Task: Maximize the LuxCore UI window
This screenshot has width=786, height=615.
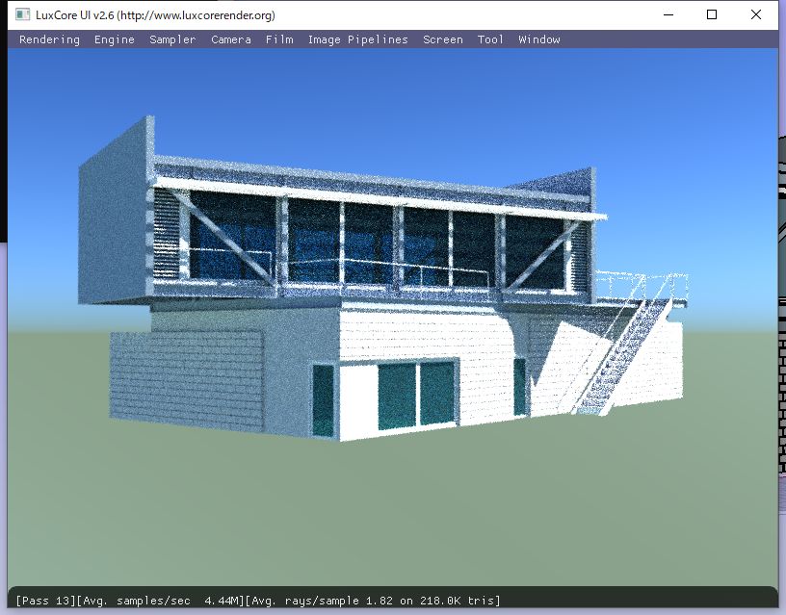Action: point(711,15)
